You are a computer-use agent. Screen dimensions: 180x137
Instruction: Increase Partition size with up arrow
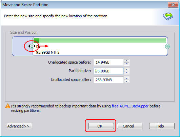[x=127, y=70]
